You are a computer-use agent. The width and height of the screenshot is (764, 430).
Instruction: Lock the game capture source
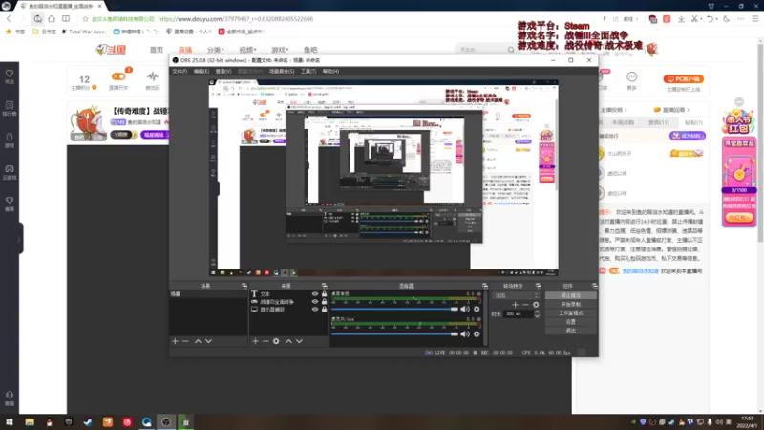coord(324,302)
